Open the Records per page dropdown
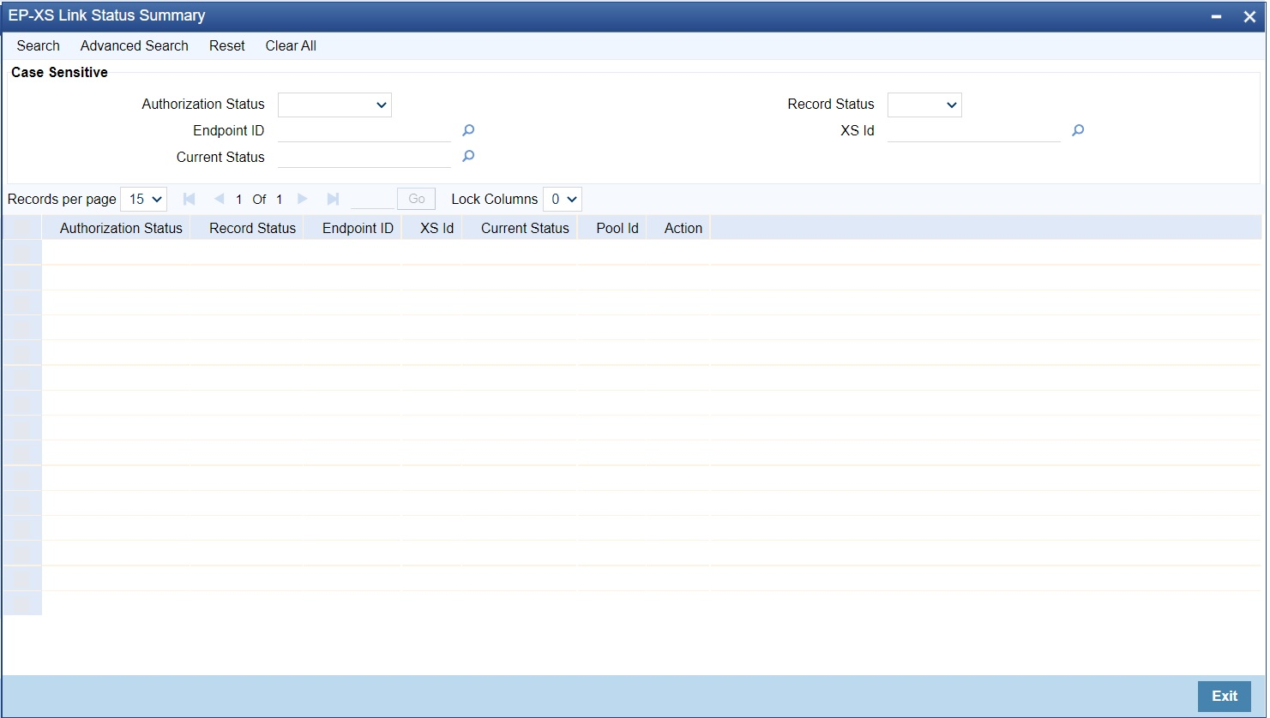 (x=144, y=199)
